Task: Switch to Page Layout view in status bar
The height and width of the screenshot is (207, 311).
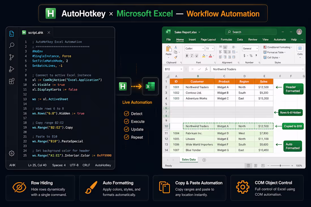Action: point(256,165)
